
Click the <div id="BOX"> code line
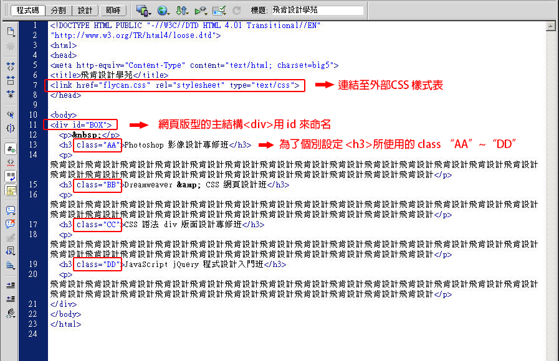[81, 125]
